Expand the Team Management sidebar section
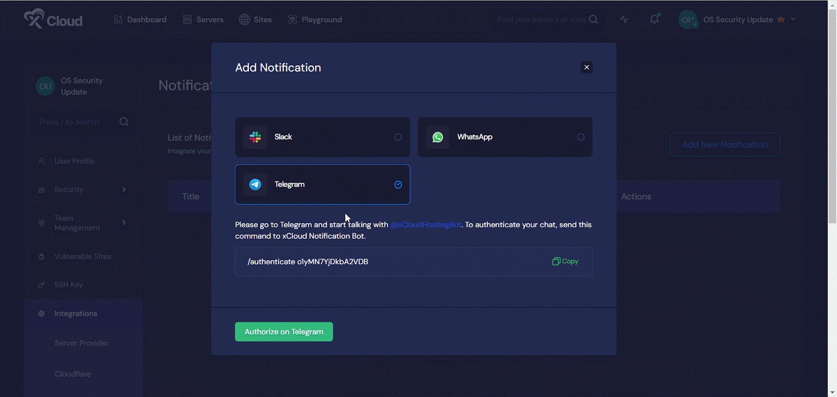Viewport: 837px width, 397px height. 124,223
